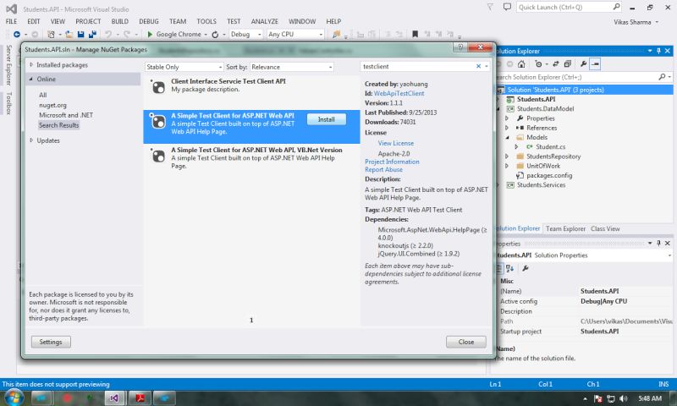Screen dimensions: 677x406
Task: Click the Save toolbar icon
Action: tap(80, 34)
